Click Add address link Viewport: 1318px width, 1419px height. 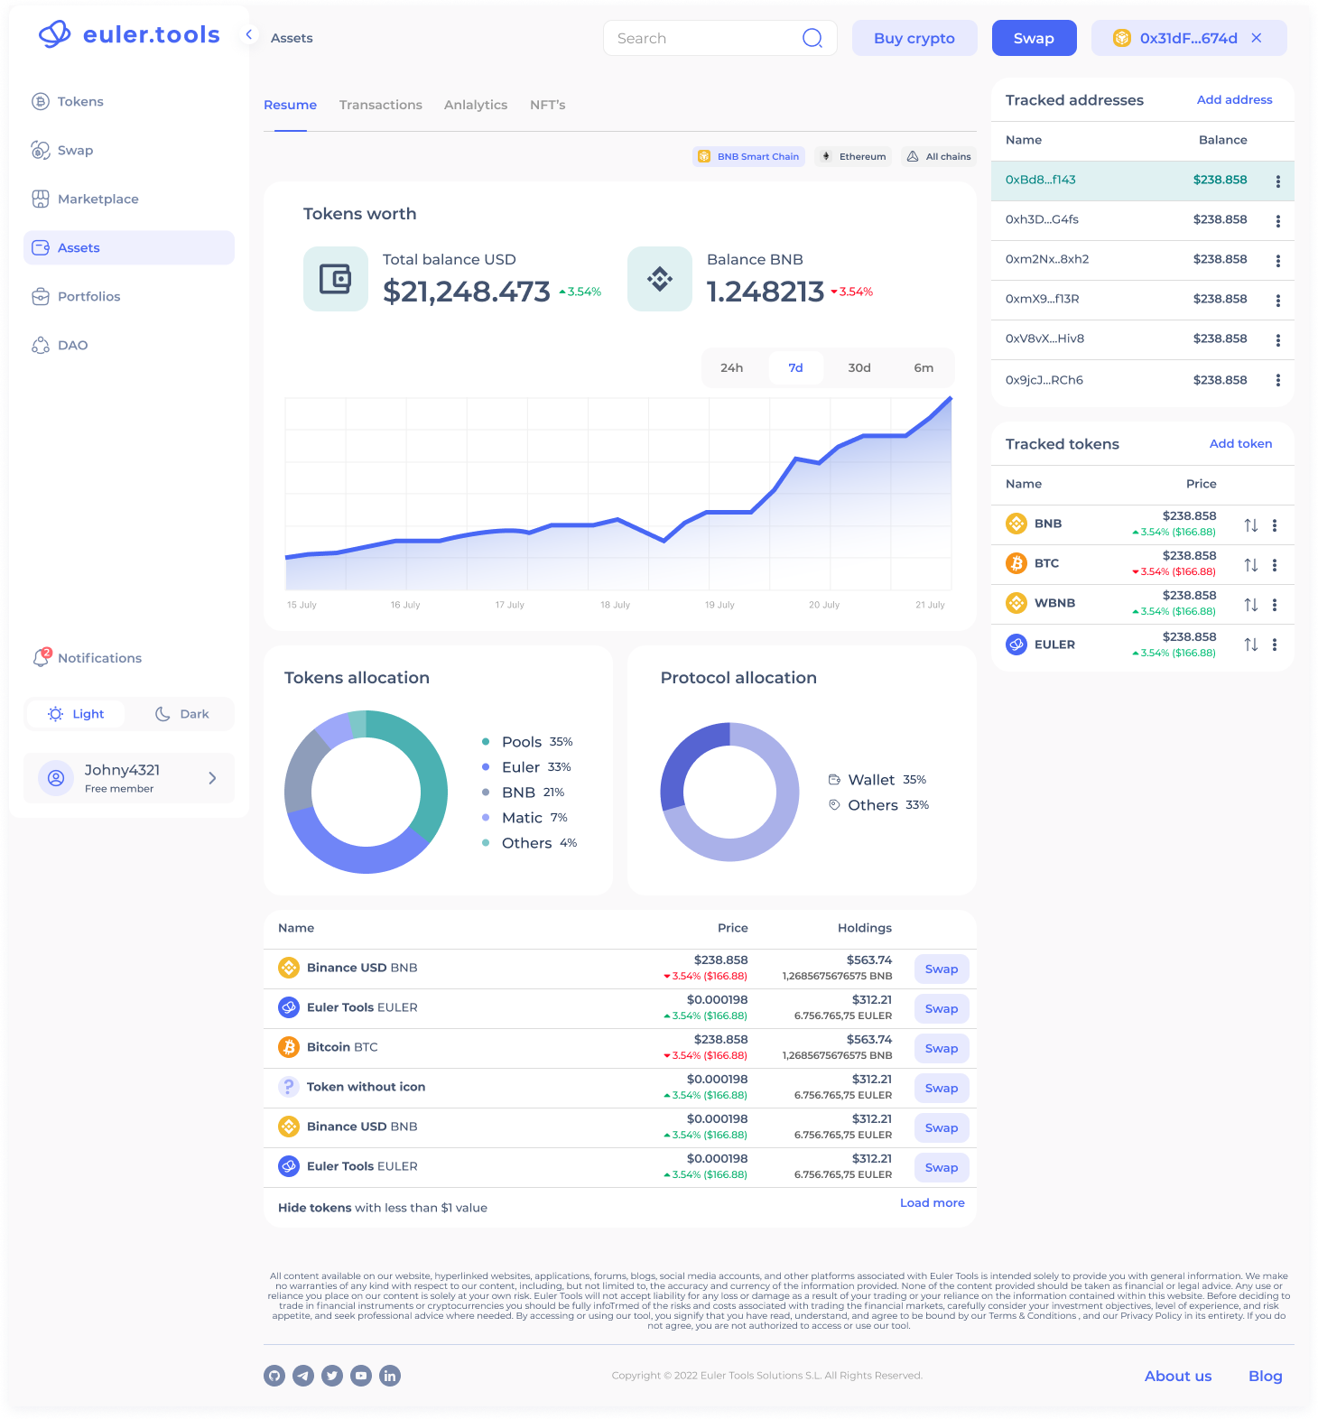click(x=1234, y=99)
